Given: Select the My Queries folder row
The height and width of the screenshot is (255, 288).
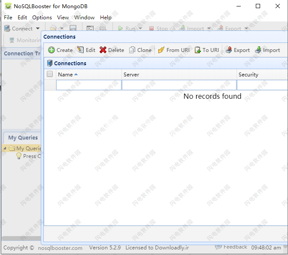Looking at the screenshot, I should [x=21, y=148].
